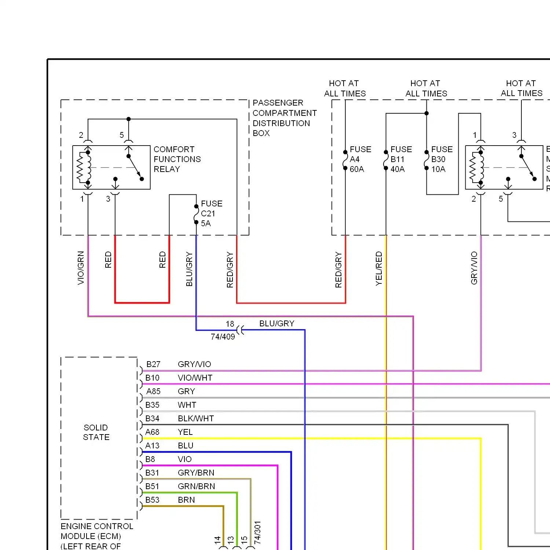Click the GRY label next to A85

[186, 391]
